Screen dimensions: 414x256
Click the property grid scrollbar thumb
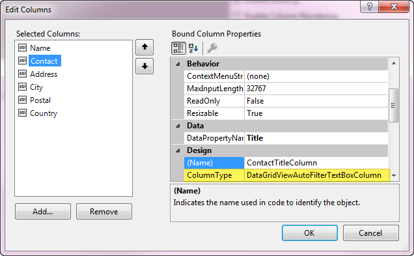point(393,106)
